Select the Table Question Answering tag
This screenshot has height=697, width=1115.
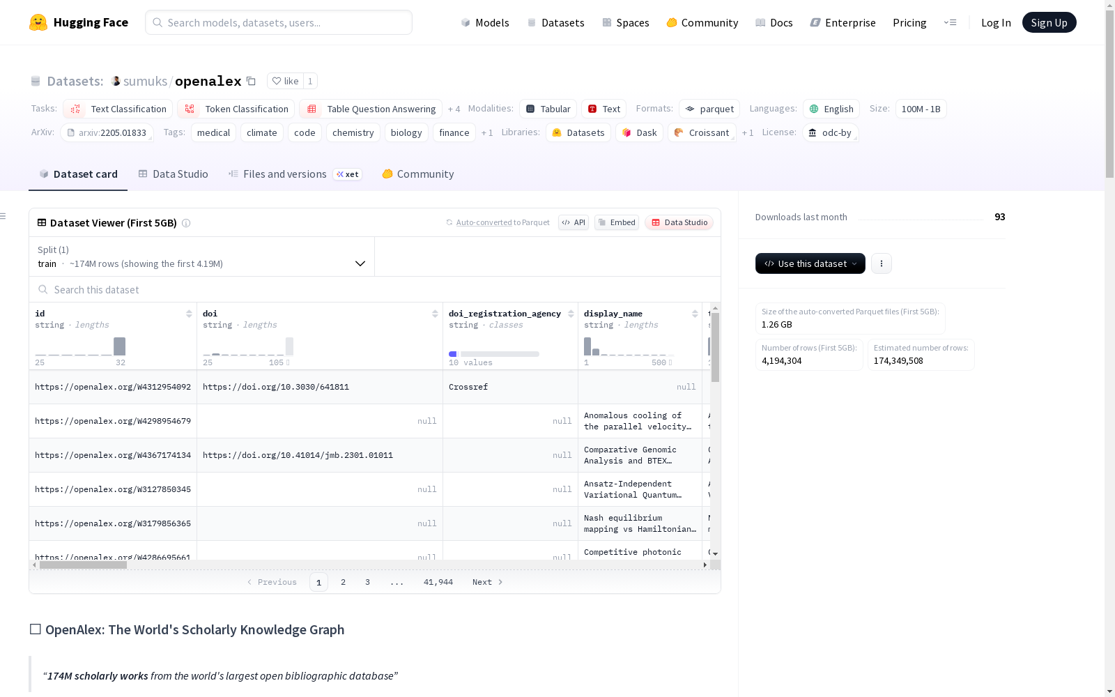(x=371, y=109)
